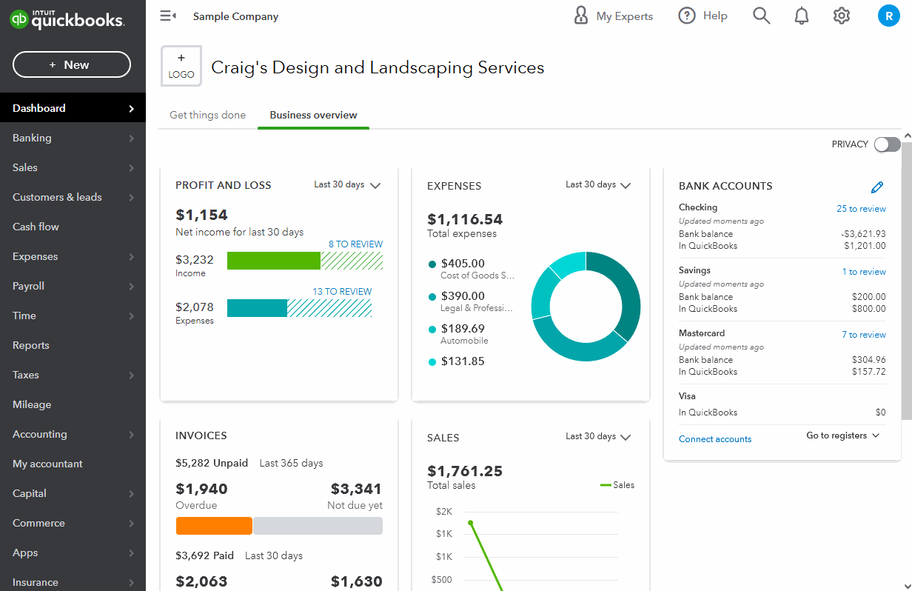The image size is (912, 591).
Task: Click the Checking account name
Action: pyautogui.click(x=698, y=207)
